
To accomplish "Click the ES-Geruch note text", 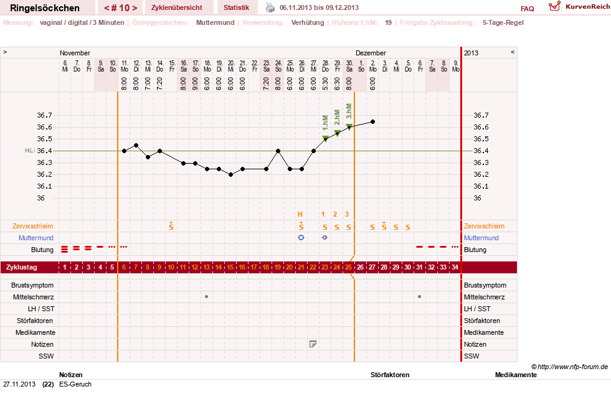I will tap(75, 384).
